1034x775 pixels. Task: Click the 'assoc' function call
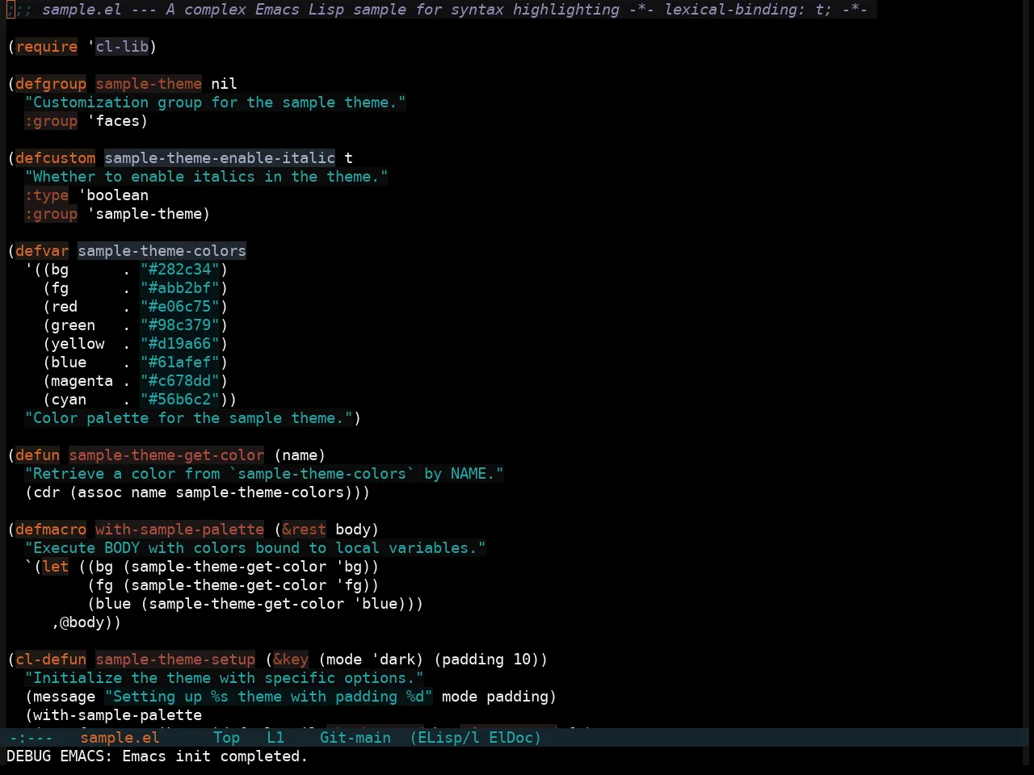point(100,492)
